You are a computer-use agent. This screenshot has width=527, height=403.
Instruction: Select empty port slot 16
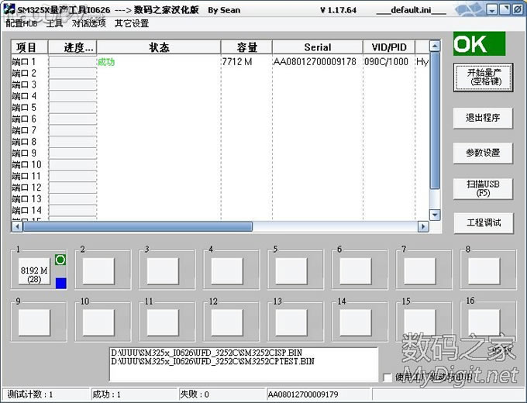click(x=484, y=322)
